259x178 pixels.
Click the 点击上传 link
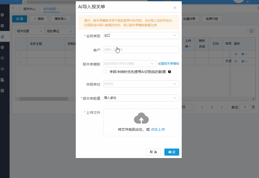pos(158,129)
